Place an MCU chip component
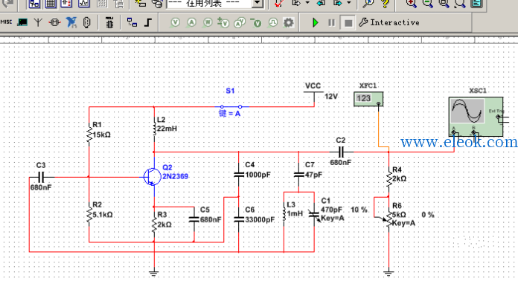The height and width of the screenshot is (281, 518). click(109, 22)
